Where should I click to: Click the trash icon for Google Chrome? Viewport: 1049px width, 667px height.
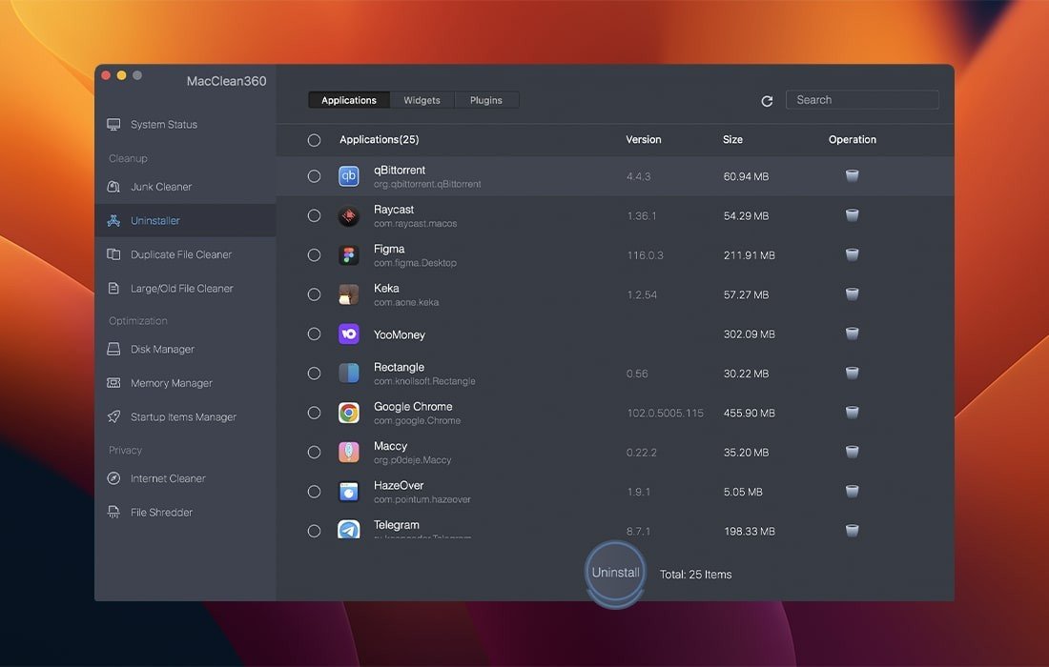(853, 413)
